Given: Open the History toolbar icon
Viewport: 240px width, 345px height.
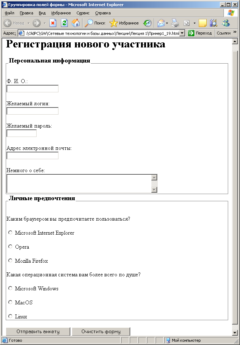Looking at the screenshot, I should click(x=147, y=23).
